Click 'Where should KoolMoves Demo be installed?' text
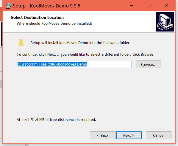 coord(54,24)
